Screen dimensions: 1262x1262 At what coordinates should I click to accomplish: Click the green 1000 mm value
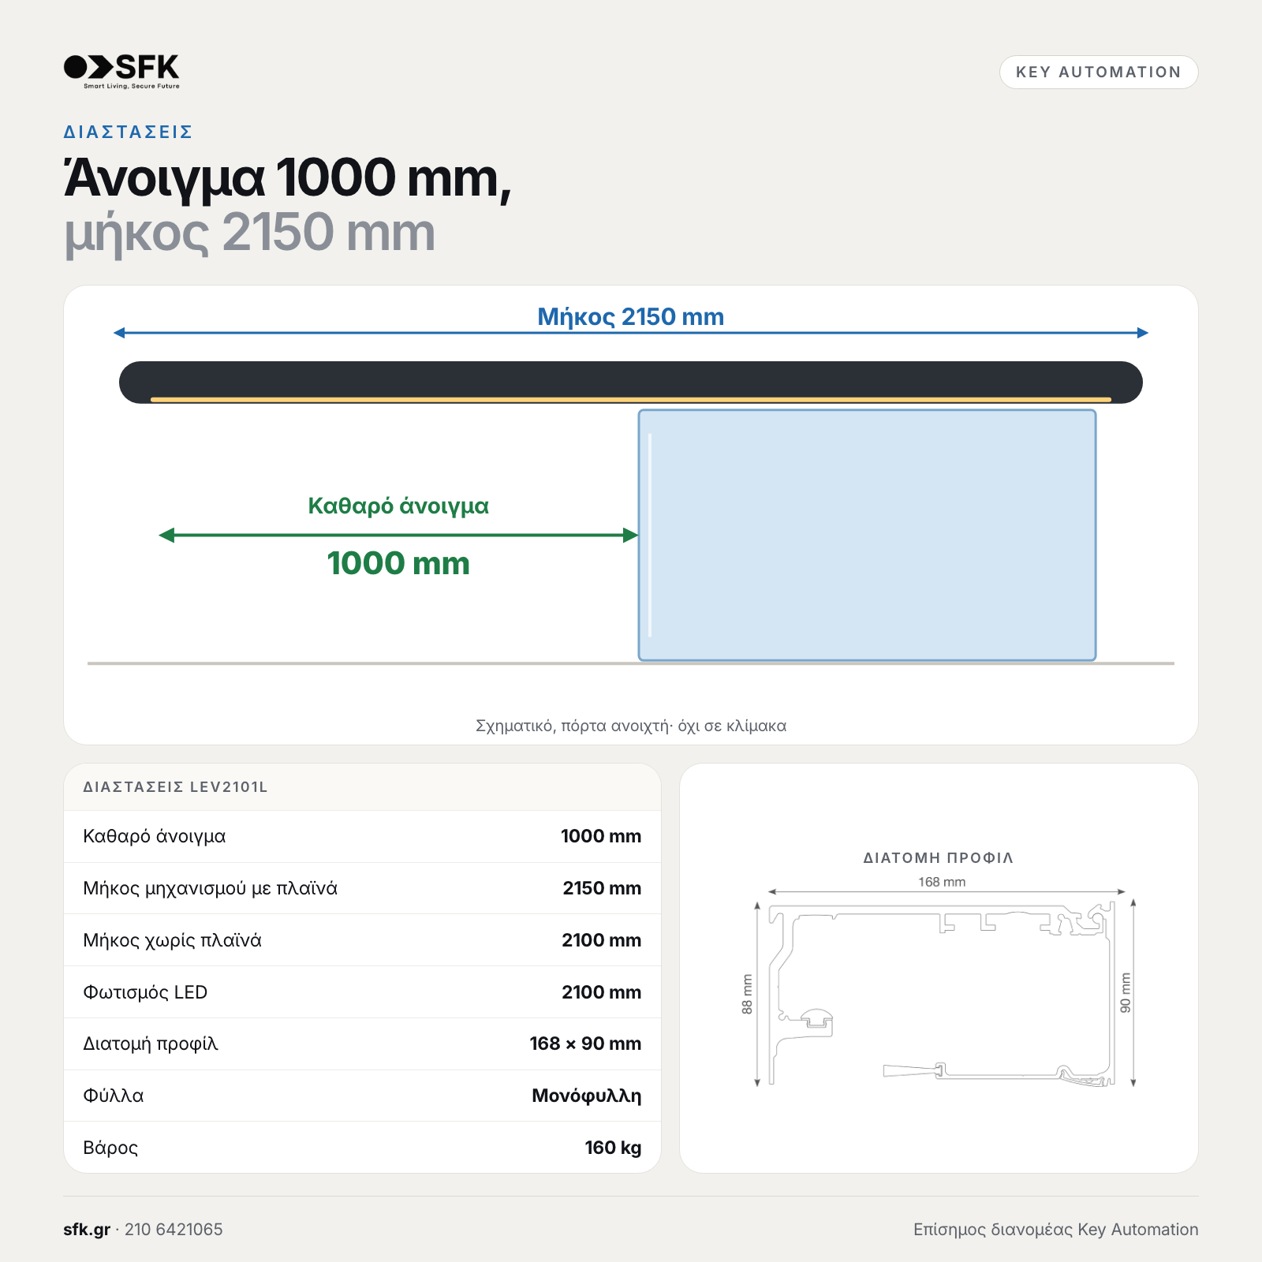(398, 563)
